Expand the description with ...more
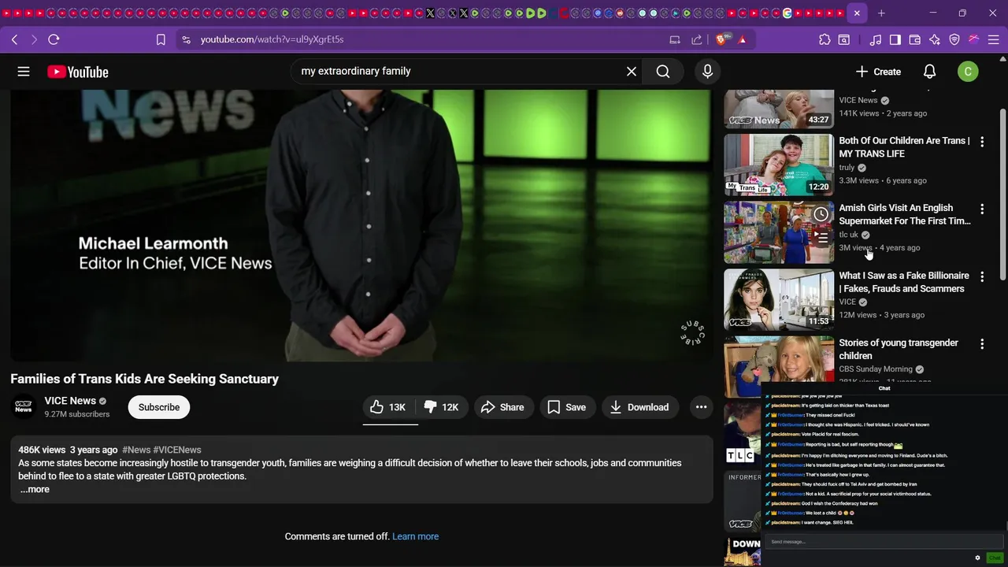The height and width of the screenshot is (567, 1008). (x=35, y=489)
